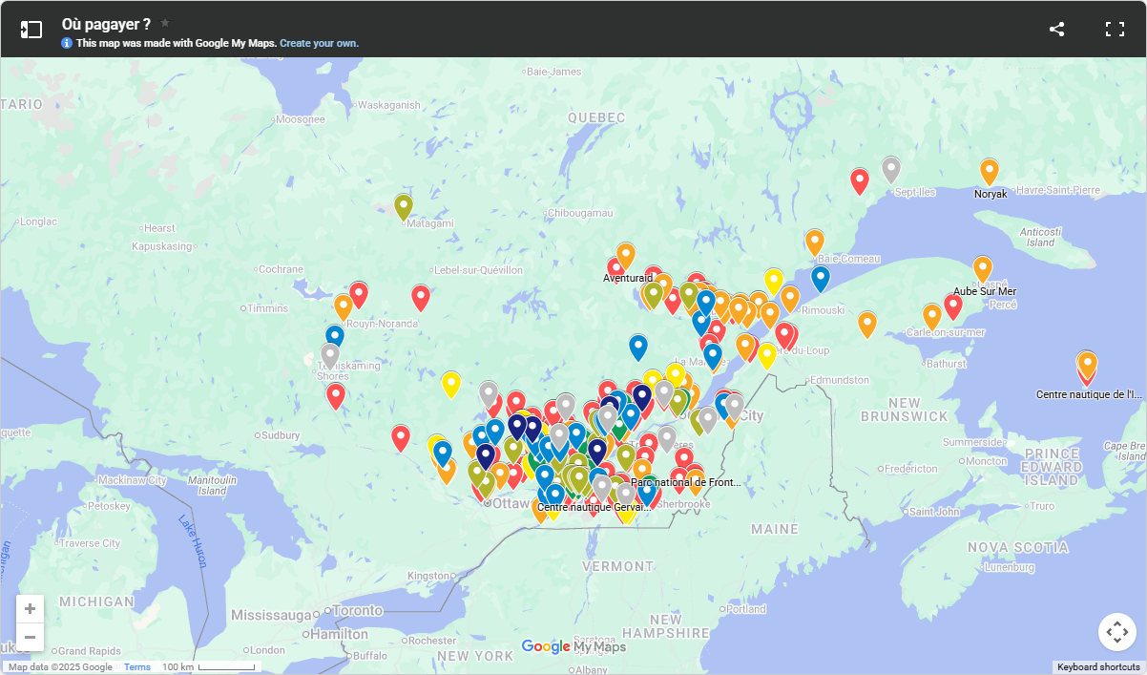Select the gray pin near Sept-Îles
This screenshot has height=675, width=1147.
point(891,170)
